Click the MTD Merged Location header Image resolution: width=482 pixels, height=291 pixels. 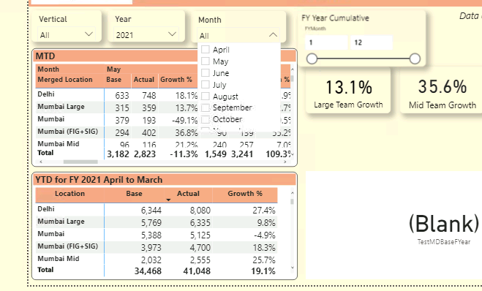pyautogui.click(x=65, y=80)
